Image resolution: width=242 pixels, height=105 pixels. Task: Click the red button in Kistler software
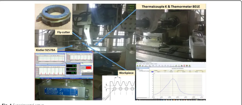88,68
